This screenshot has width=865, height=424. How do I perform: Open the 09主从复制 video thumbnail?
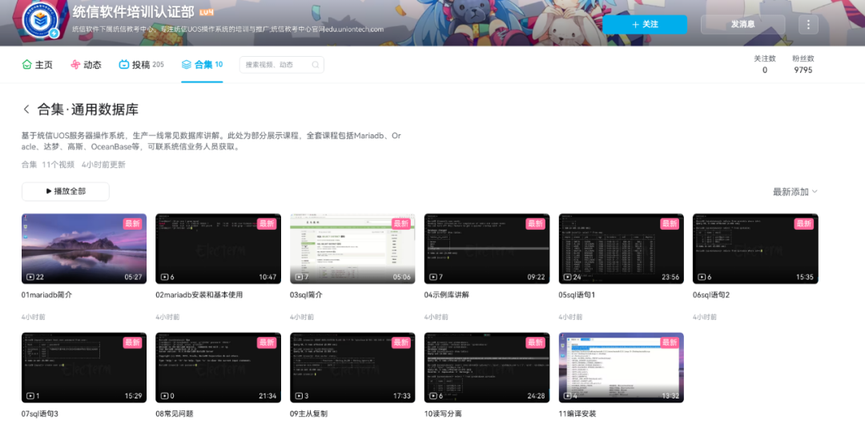[352, 368]
